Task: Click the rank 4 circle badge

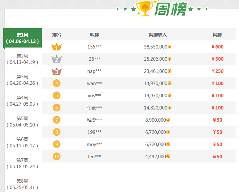Action: tap(57, 83)
